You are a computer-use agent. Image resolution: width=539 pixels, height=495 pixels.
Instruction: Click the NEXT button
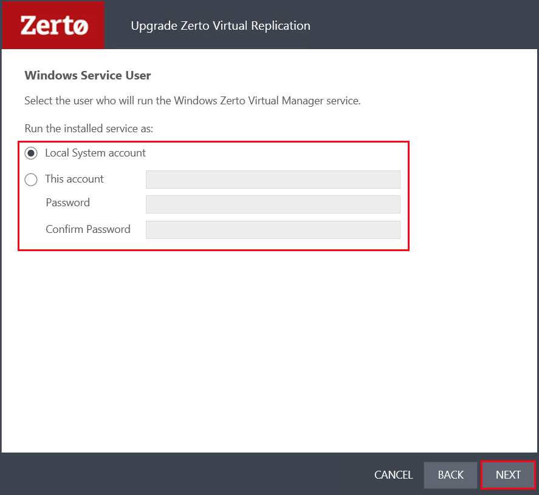(x=508, y=475)
